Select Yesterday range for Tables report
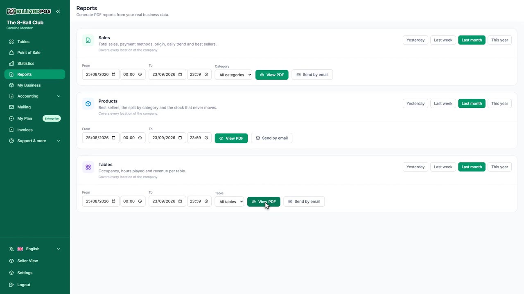Viewport: 524px width, 294px height. click(416, 167)
